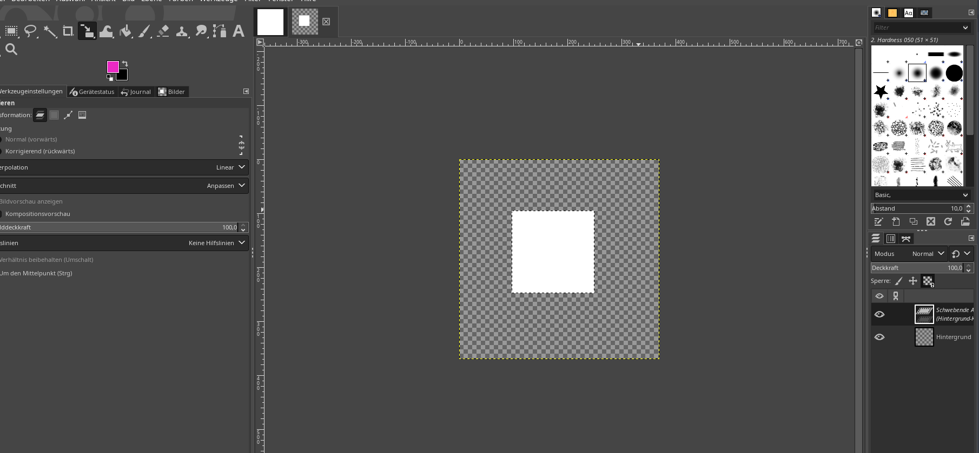Toggle visibility of the floating selection layer
Viewport: 979px width, 453px height.
(x=879, y=314)
